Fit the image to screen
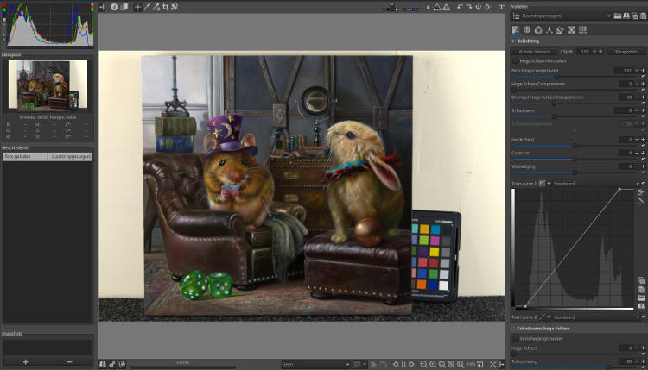This screenshot has height=370, width=648. tap(442, 364)
